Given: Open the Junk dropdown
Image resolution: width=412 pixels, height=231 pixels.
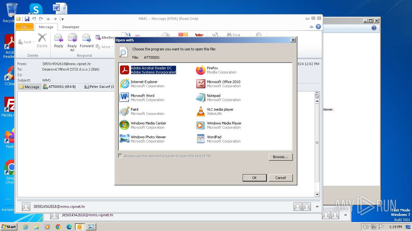Looking at the screenshot, I should (x=26, y=42).
